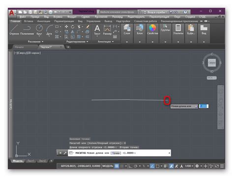Click the Offset tool icon

click(x=87, y=37)
